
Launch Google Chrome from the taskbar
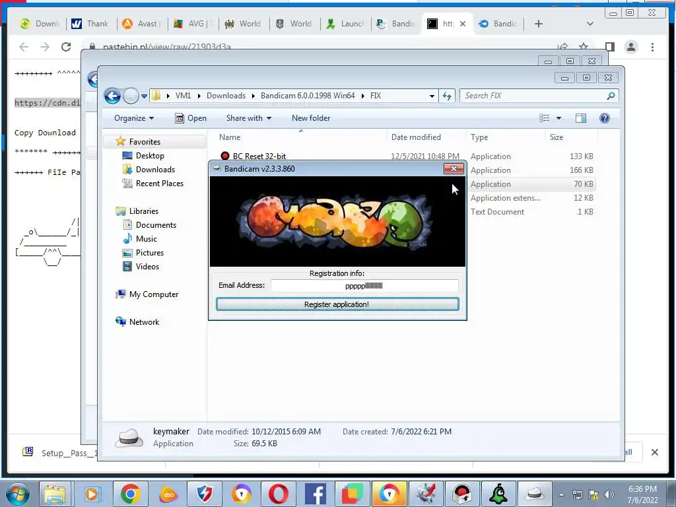click(x=130, y=494)
